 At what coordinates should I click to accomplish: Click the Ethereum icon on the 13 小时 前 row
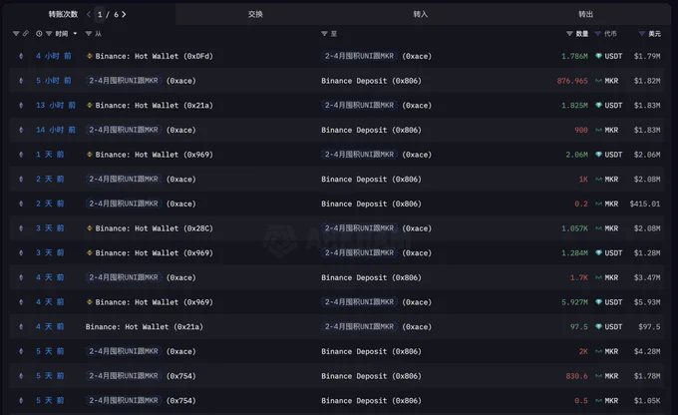(x=21, y=105)
